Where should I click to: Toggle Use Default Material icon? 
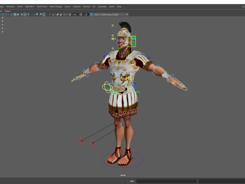pos(18,14)
